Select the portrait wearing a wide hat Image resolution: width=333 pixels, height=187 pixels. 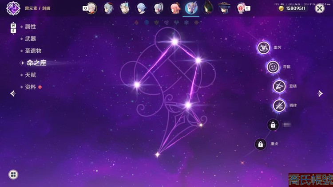[x=224, y=8]
